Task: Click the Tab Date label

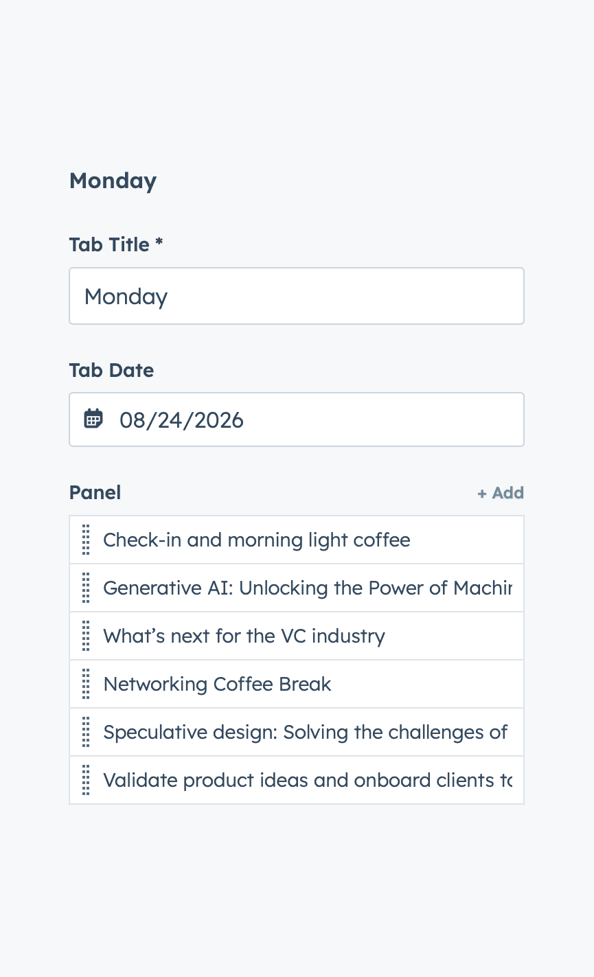Action: [x=111, y=370]
